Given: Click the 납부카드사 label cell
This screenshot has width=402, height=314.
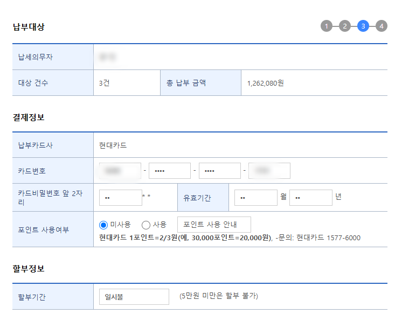Looking at the screenshot, I should (53, 145).
